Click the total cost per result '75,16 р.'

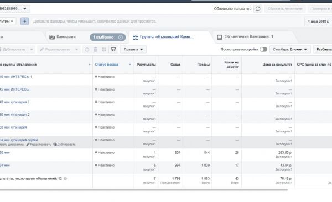(x=286, y=179)
